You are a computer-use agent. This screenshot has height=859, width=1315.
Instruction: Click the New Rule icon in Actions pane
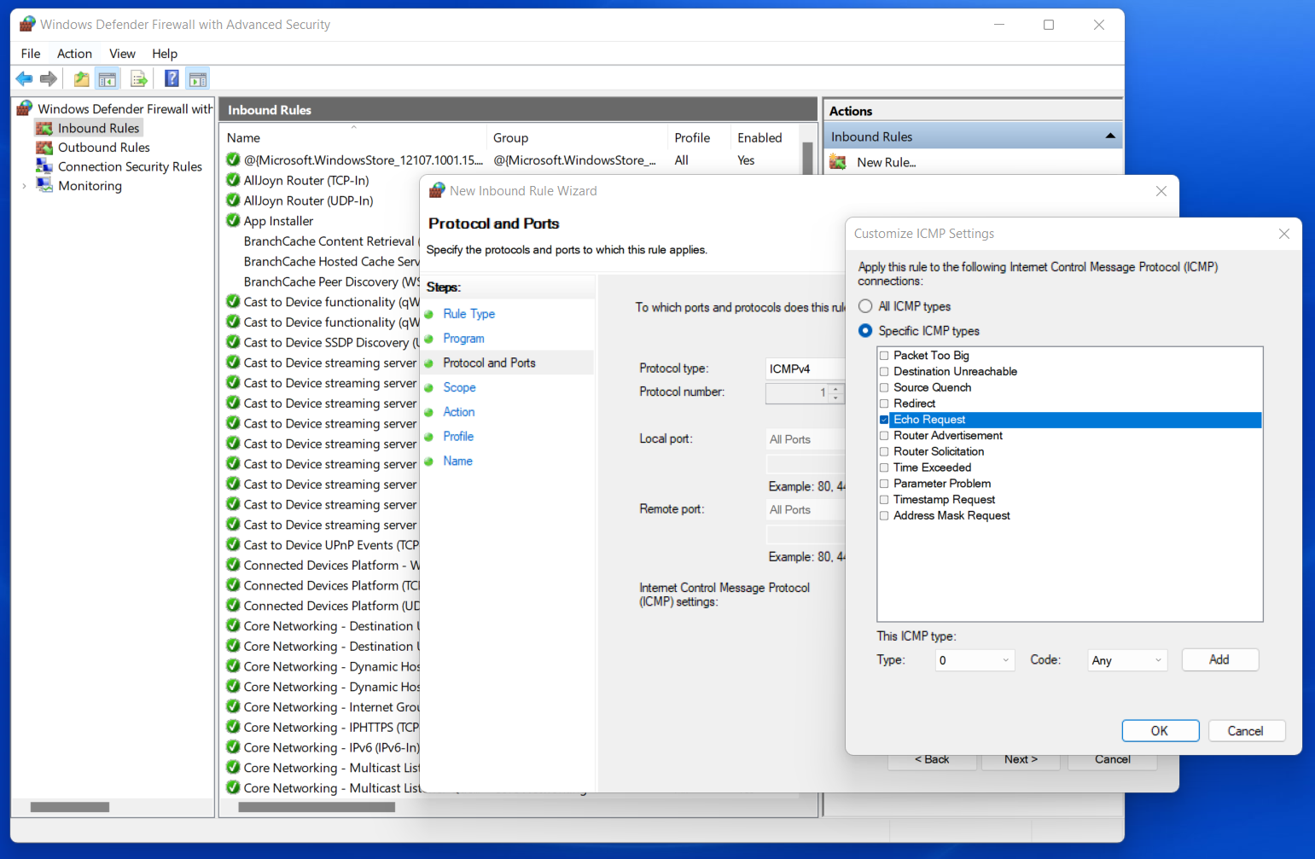(838, 162)
